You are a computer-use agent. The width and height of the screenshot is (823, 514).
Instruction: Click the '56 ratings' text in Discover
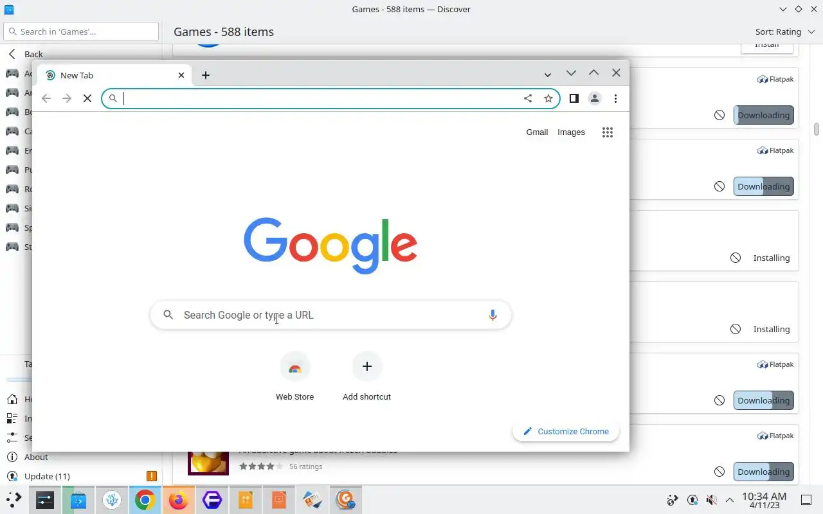305,466
